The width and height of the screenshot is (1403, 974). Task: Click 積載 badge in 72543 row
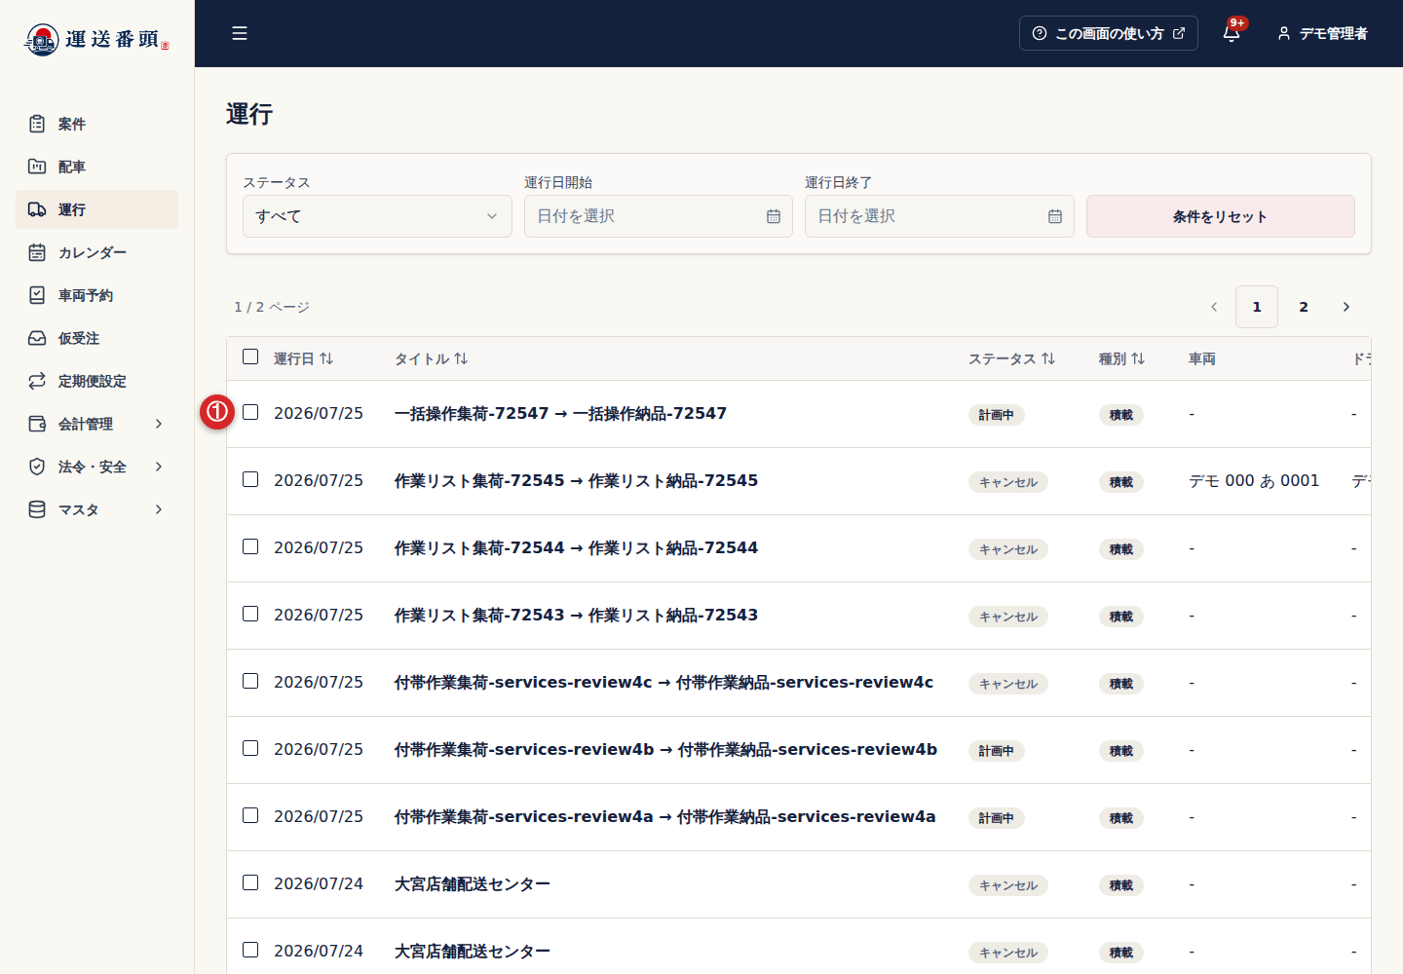coord(1120,617)
